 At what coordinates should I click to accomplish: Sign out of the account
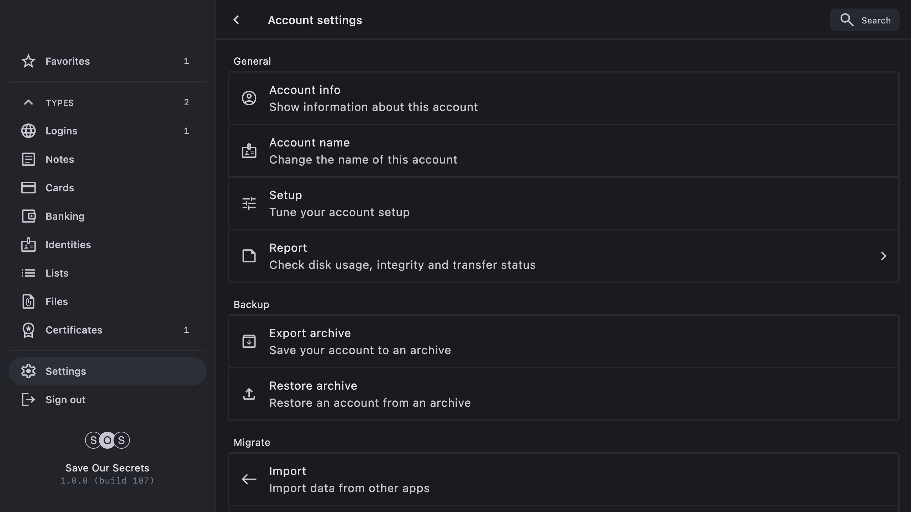coord(65,400)
